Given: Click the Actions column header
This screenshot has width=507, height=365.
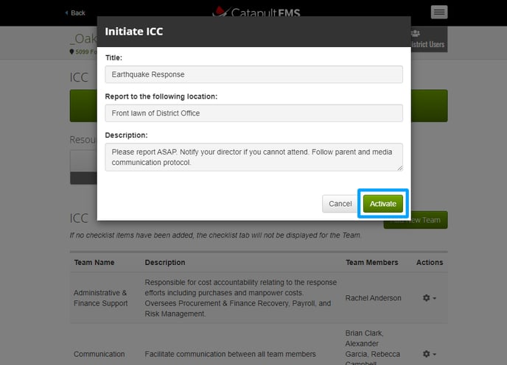Looking at the screenshot, I should pyautogui.click(x=429, y=262).
